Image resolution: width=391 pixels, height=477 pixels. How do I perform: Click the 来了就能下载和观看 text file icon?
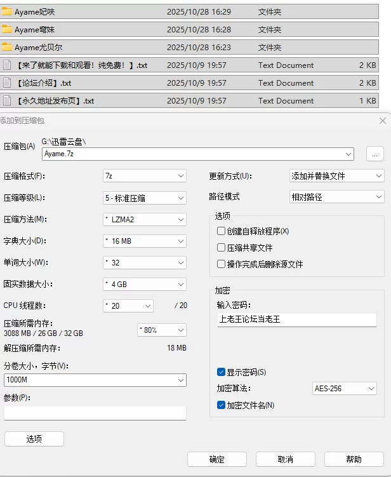(x=7, y=65)
